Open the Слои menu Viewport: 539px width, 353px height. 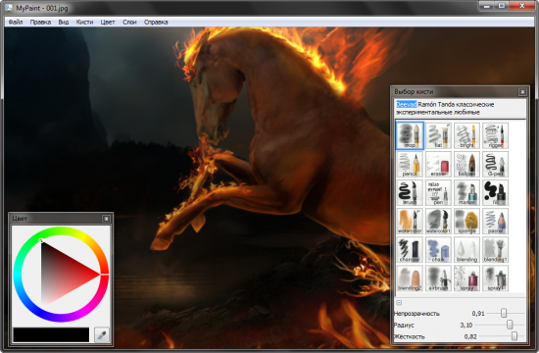pos(129,22)
